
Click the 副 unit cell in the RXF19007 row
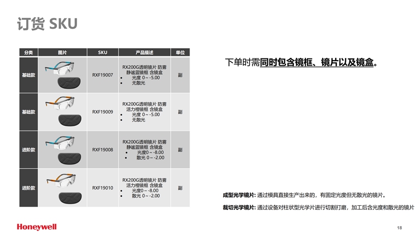[180, 75]
